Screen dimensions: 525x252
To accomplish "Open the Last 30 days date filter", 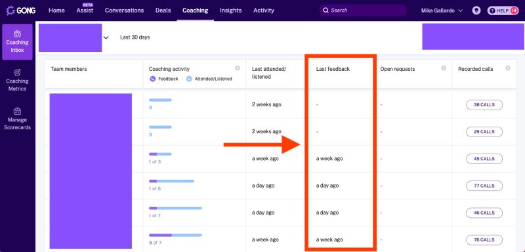I will pos(135,37).
